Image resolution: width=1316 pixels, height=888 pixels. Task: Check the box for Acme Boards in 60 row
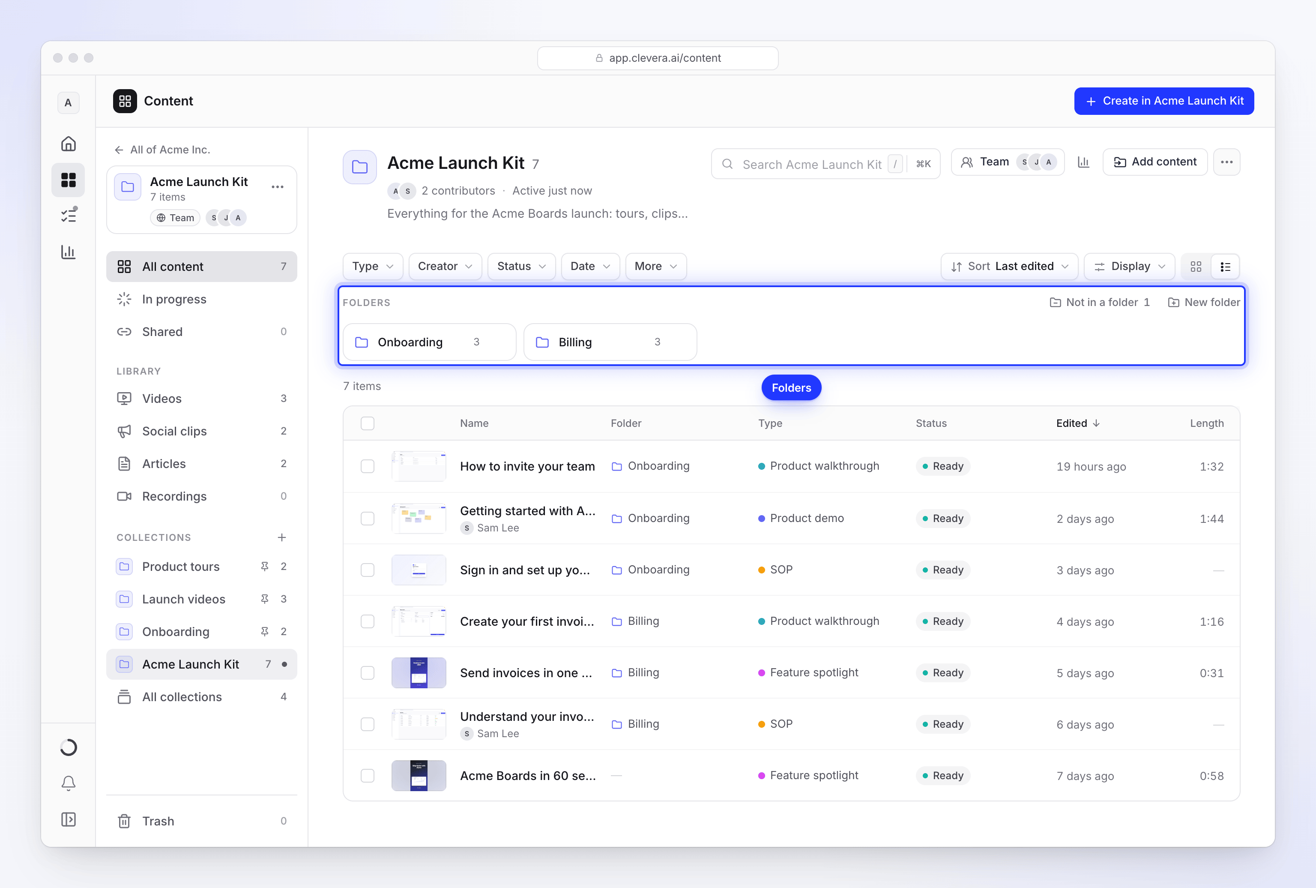(368, 776)
